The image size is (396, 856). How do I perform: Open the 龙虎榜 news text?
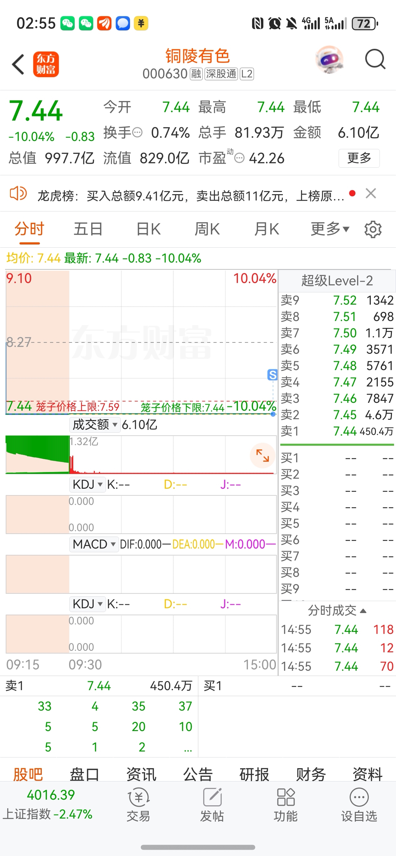[191, 196]
